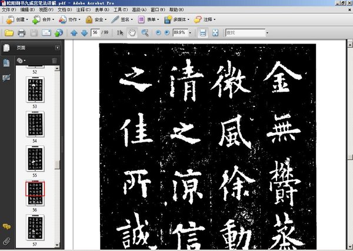Image resolution: width=353 pixels, height=251 pixels.
Task: Click thumbnail panel scroll up arrow
Action: (x=57, y=68)
